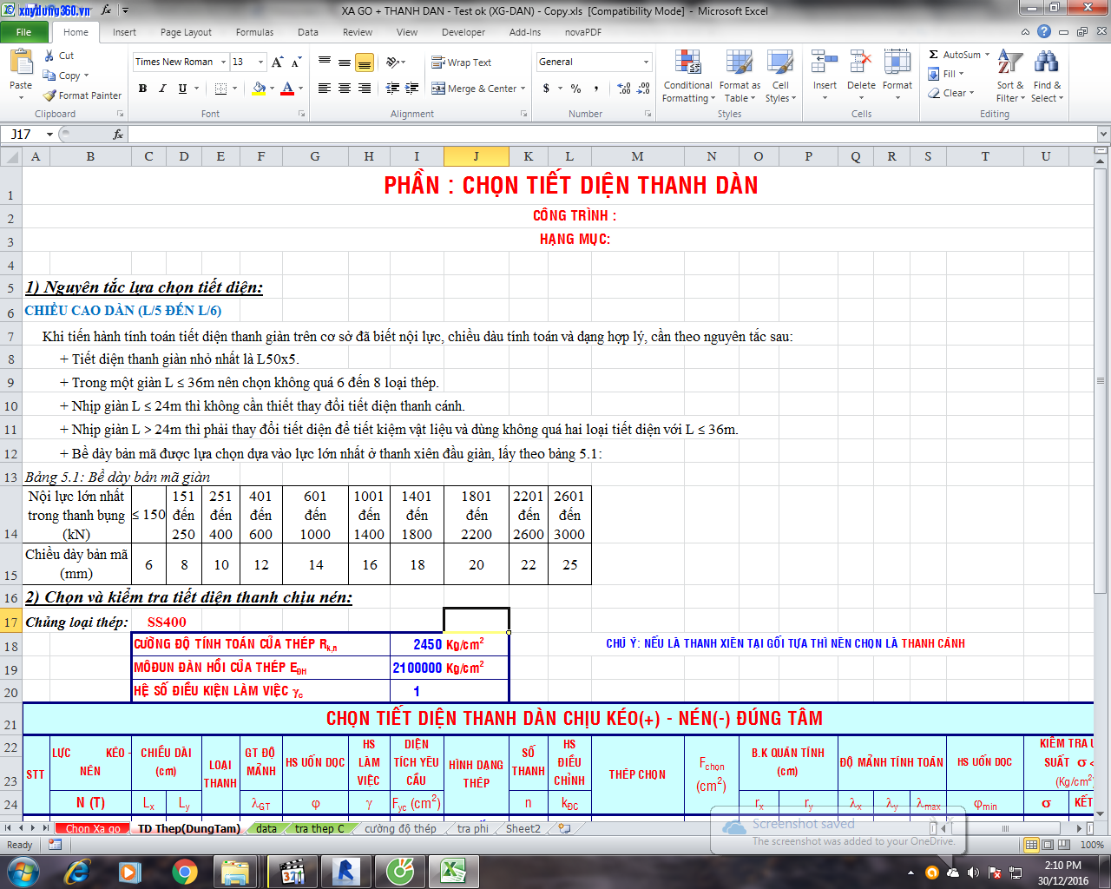Expand the General number format dropdown

[x=646, y=63]
